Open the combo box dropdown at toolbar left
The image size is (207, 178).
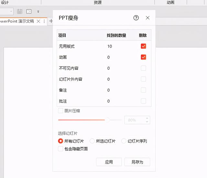[x=11, y=11]
